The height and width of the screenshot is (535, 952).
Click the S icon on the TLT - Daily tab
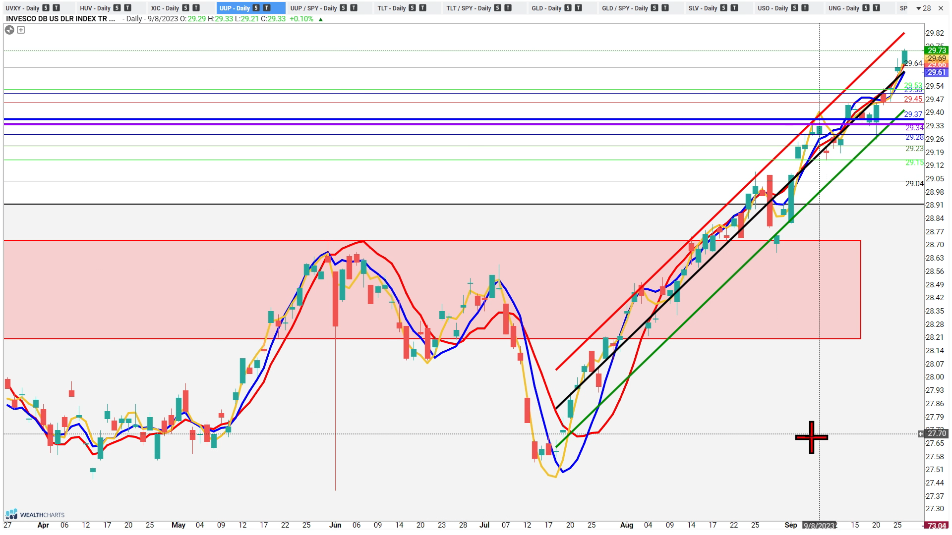tap(412, 8)
